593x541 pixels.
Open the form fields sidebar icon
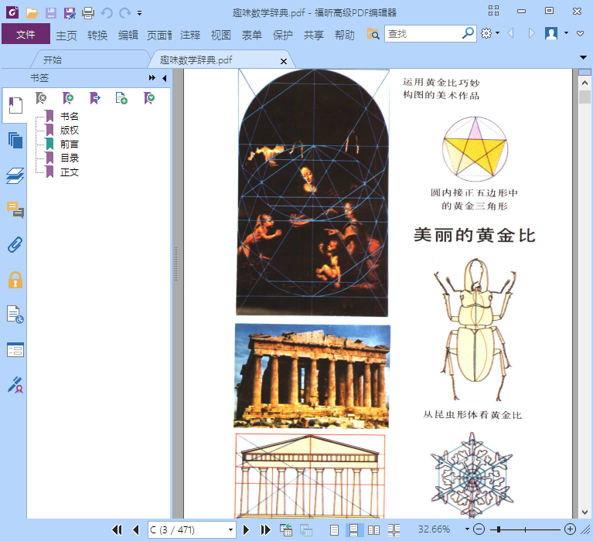pos(15,349)
